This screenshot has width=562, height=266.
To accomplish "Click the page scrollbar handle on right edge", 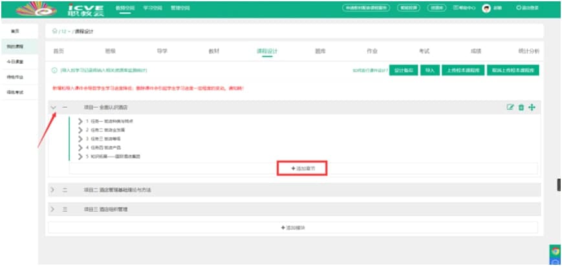I will (x=558, y=185).
